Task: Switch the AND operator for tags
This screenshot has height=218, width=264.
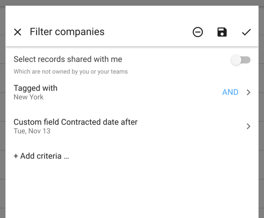Action: pos(230,92)
